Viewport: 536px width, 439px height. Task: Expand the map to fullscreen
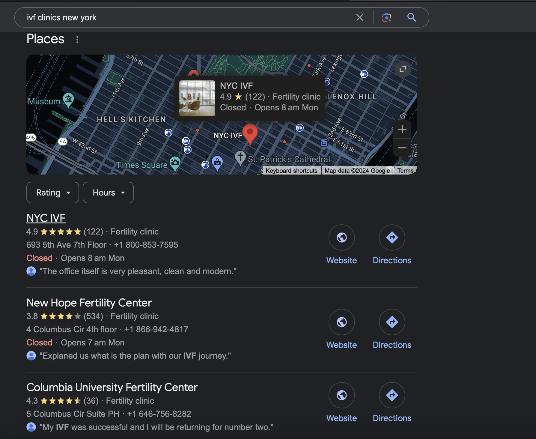click(403, 69)
